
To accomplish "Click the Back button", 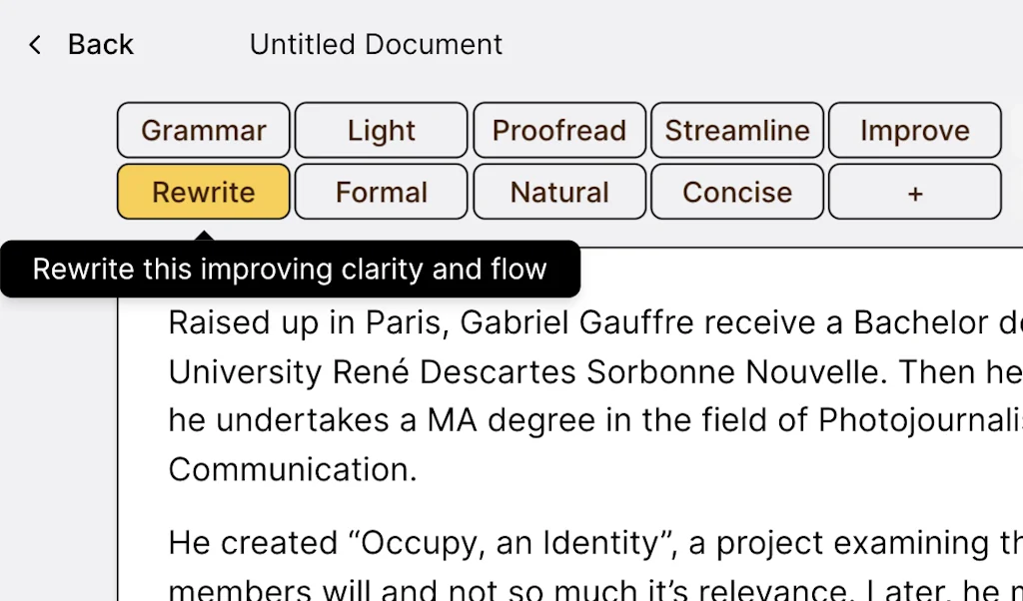I will (x=99, y=44).
